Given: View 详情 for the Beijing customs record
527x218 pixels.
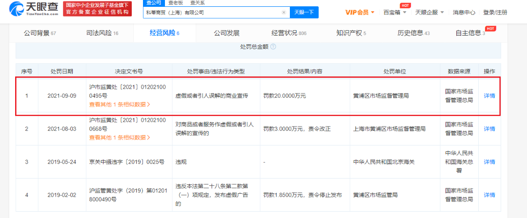Looking at the screenshot, I should click(489, 162).
